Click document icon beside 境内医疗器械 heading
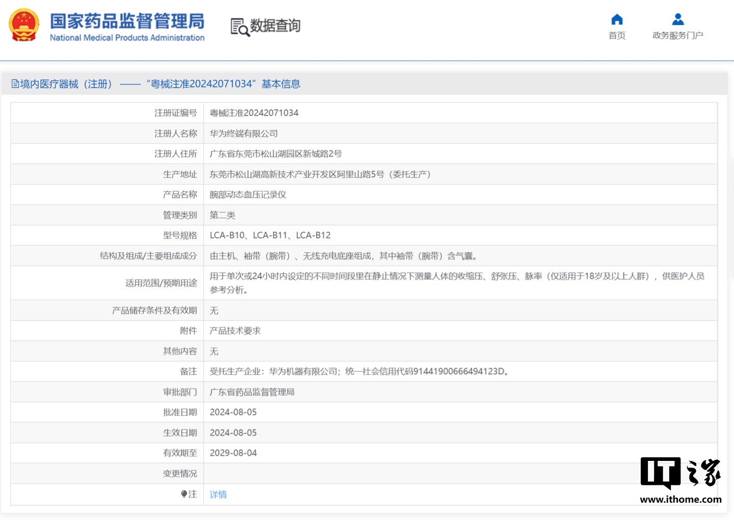Viewport: 734px width, 520px height. click(15, 84)
